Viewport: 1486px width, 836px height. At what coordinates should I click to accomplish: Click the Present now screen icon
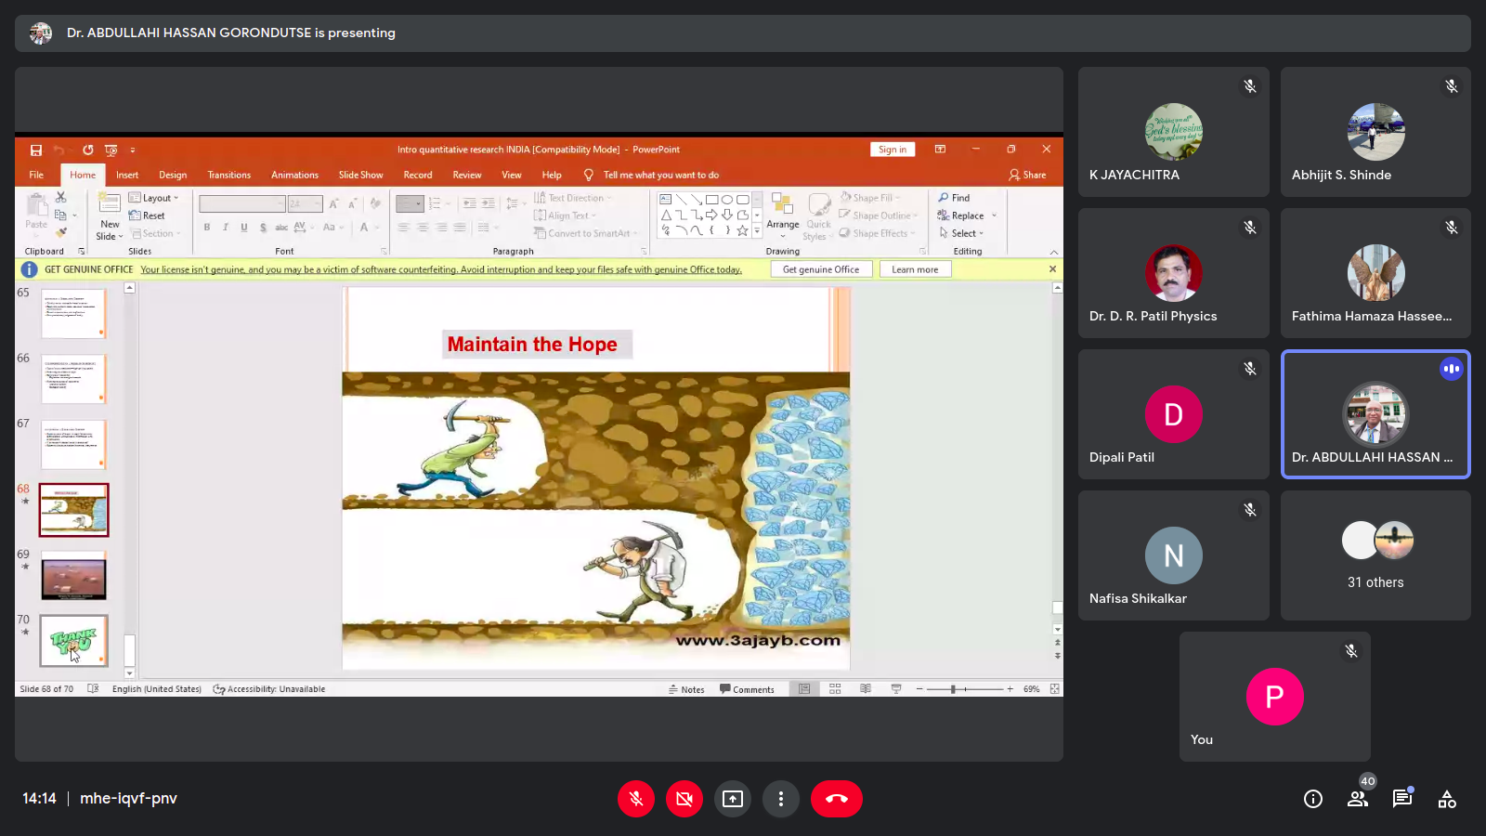coord(733,799)
